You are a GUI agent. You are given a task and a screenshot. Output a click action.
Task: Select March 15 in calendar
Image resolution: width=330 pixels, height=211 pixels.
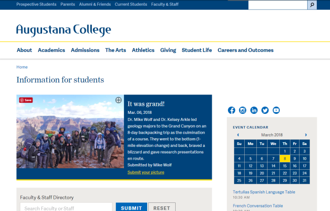pyautogui.click(x=285, y=166)
